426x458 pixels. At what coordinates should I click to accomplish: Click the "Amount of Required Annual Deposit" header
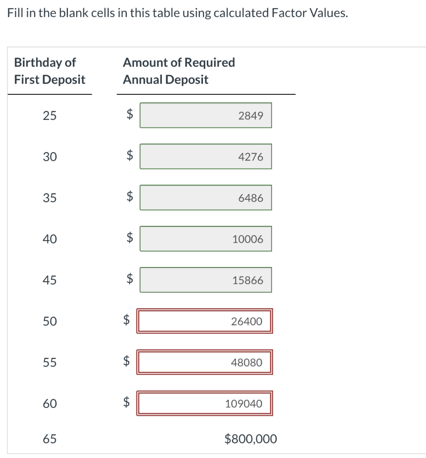(178, 71)
